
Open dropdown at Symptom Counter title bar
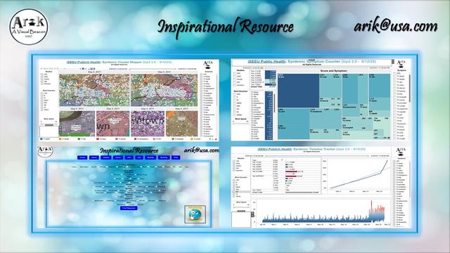coord(393,62)
